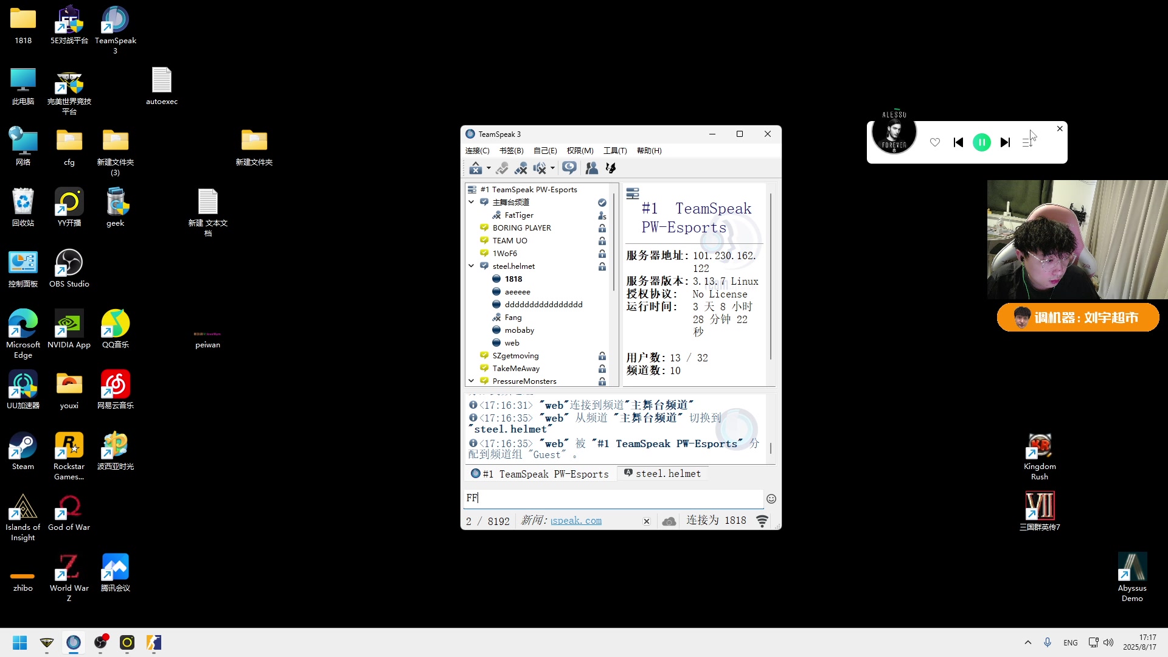Toggle the microphone activation toolbar icon
This screenshot has width=1168, height=657.
click(502, 168)
